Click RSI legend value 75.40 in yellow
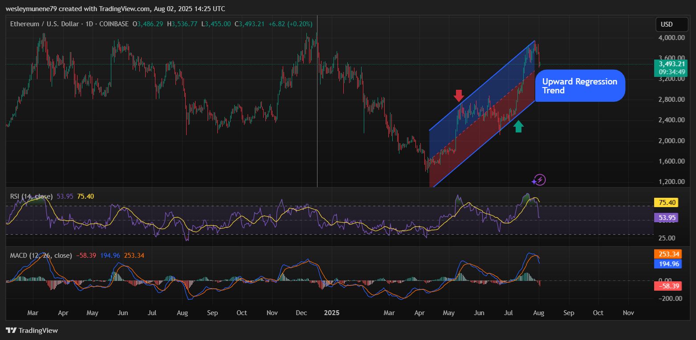The image size is (696, 340). (85, 196)
